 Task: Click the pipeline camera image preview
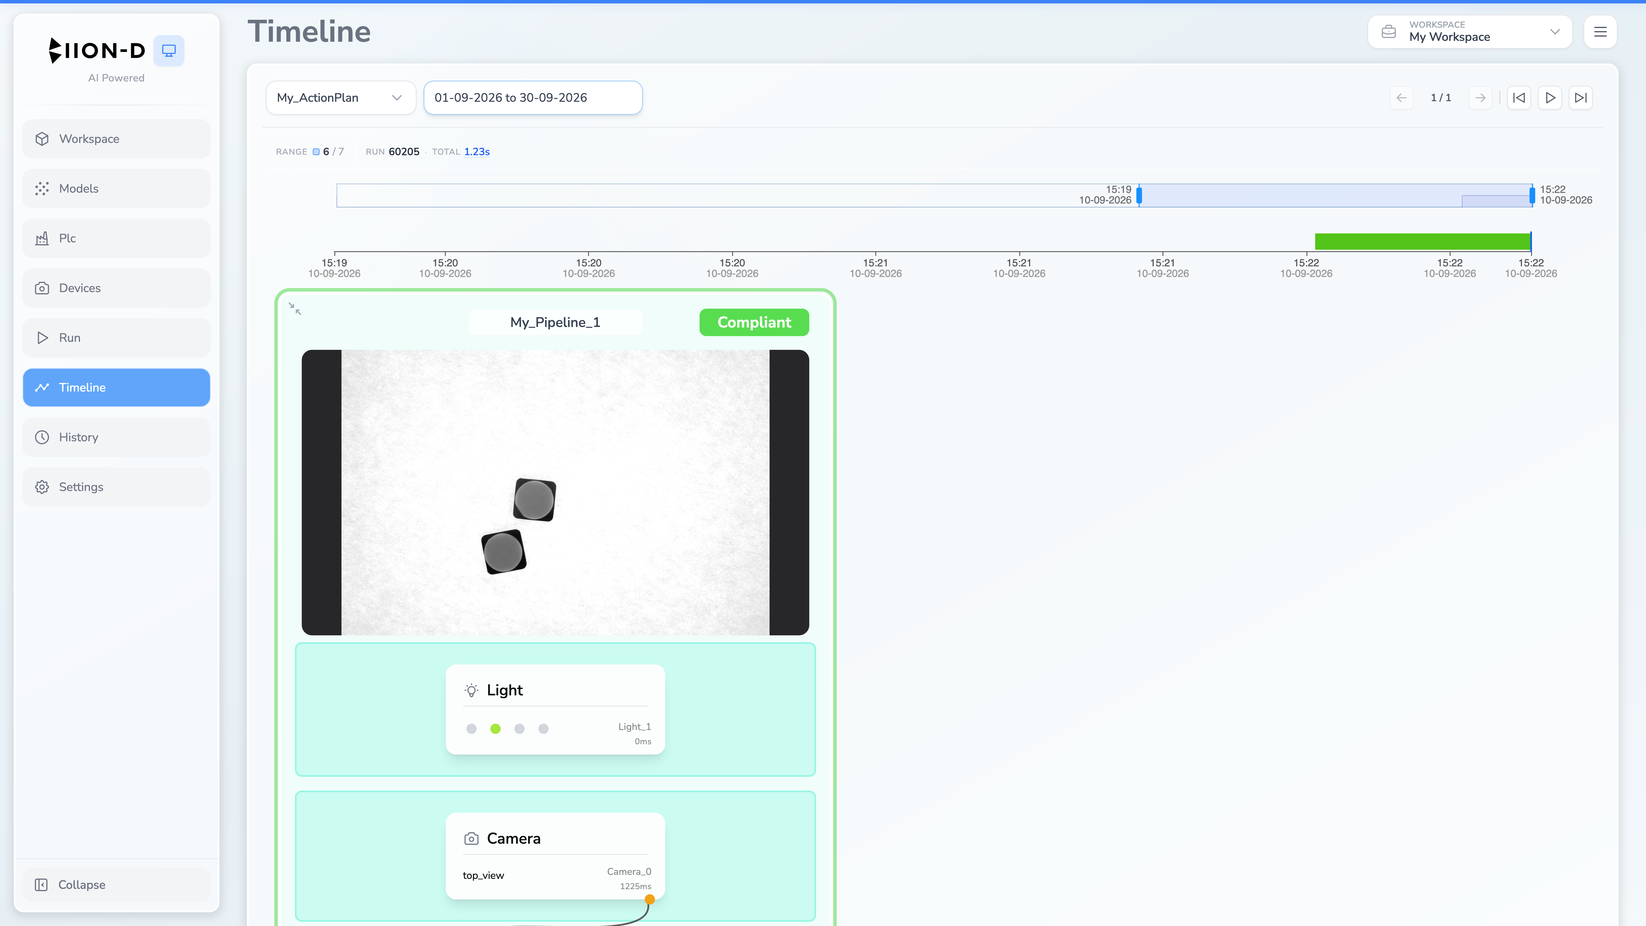[x=555, y=492]
